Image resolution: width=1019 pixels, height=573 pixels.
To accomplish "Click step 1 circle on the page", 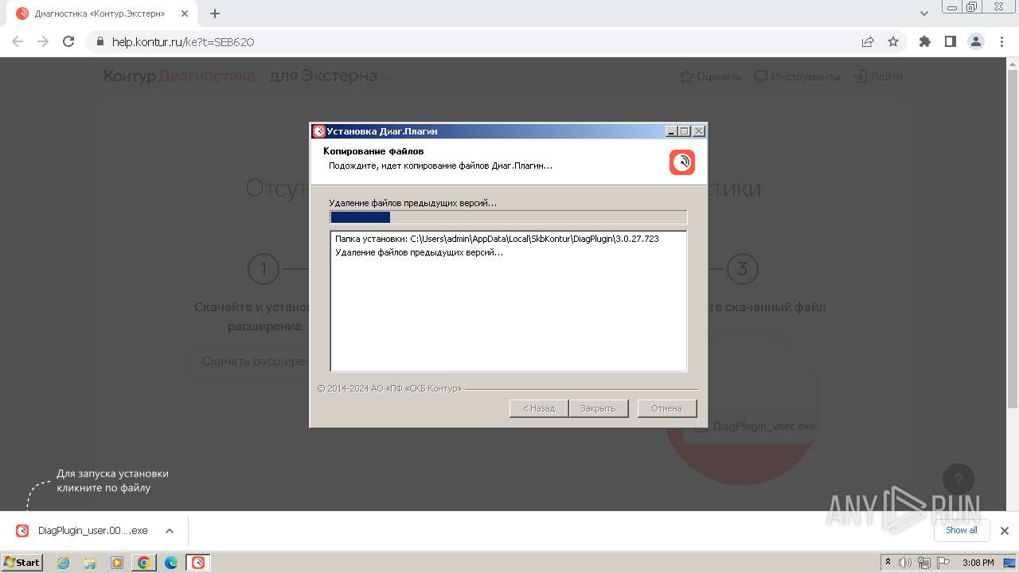I will coord(264,269).
